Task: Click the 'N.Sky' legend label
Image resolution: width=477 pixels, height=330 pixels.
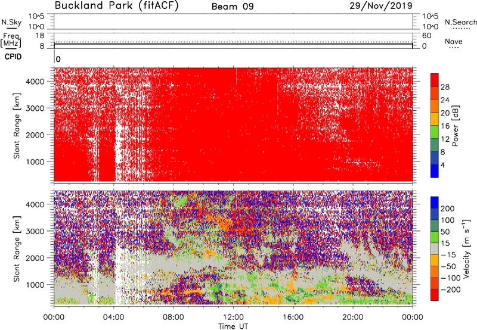Action: click(11, 22)
